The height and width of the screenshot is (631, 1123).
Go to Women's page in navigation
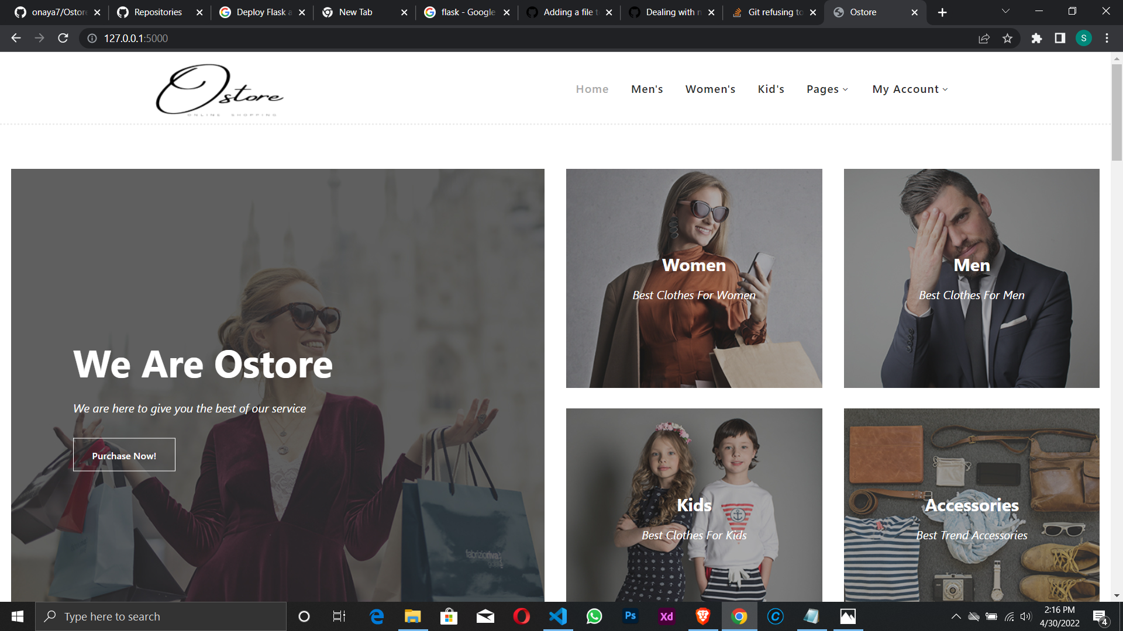coord(710,89)
